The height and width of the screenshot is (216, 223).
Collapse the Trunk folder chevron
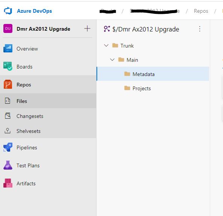(x=106, y=46)
